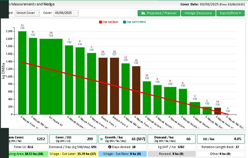Click the Rotation Length Back: 17 cell
Image resolution: width=248 pixels, height=158 pixels.
pos(220,147)
